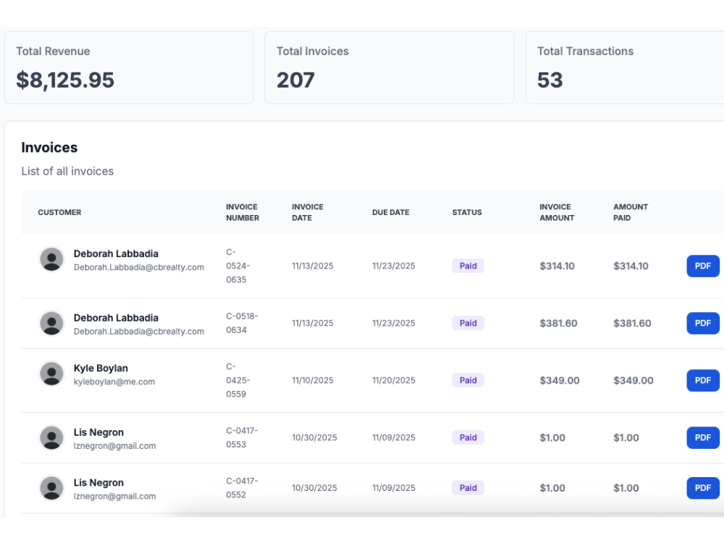This screenshot has width=724, height=543.
Task: Click the DUE DATE column header
Action: point(390,212)
